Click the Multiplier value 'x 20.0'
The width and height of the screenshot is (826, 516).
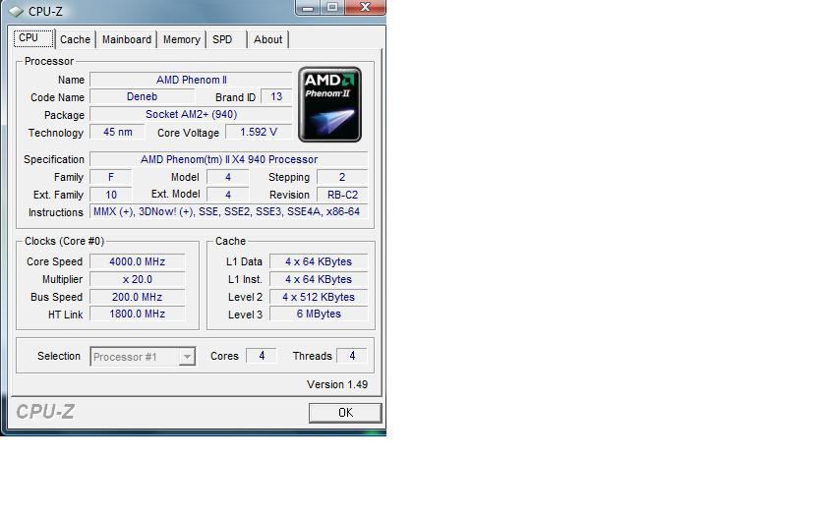pos(137,279)
